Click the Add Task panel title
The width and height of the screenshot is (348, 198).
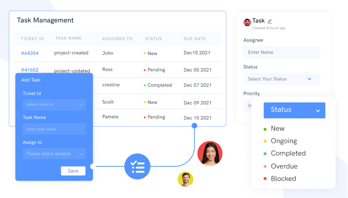tap(31, 80)
